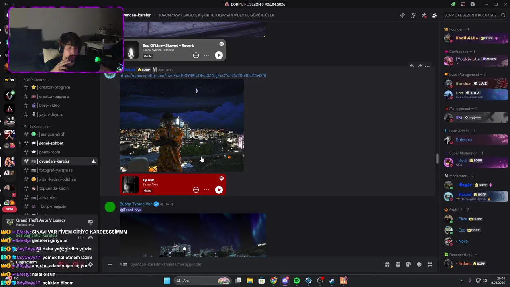Image resolution: width=510 pixels, height=287 pixels.
Task: Open member Nova in Staff L3
Action: (x=476, y=241)
